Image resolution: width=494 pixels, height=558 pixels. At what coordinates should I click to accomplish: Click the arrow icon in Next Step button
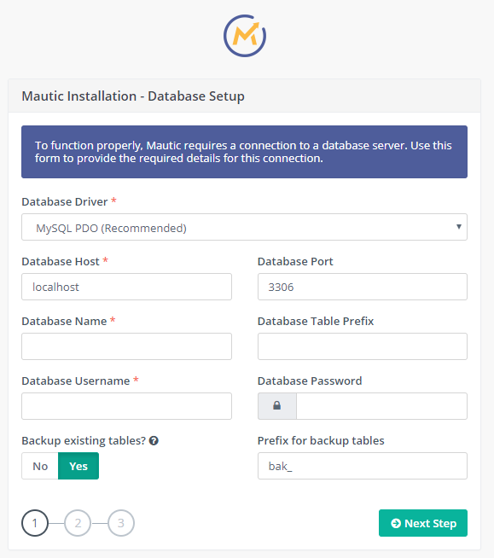tap(396, 523)
